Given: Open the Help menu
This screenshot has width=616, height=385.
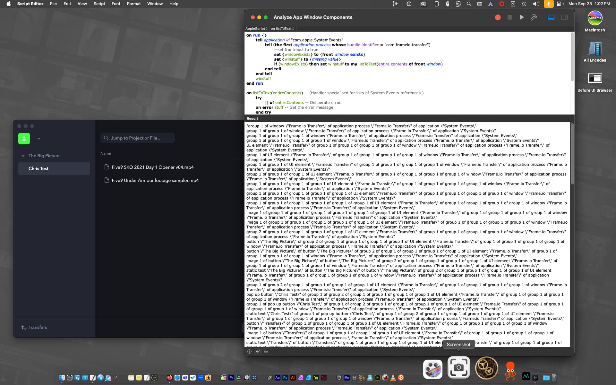Looking at the screenshot, I should (174, 4).
